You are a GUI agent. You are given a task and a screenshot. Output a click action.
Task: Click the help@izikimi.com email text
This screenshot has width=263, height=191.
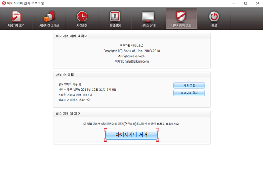click(137, 61)
